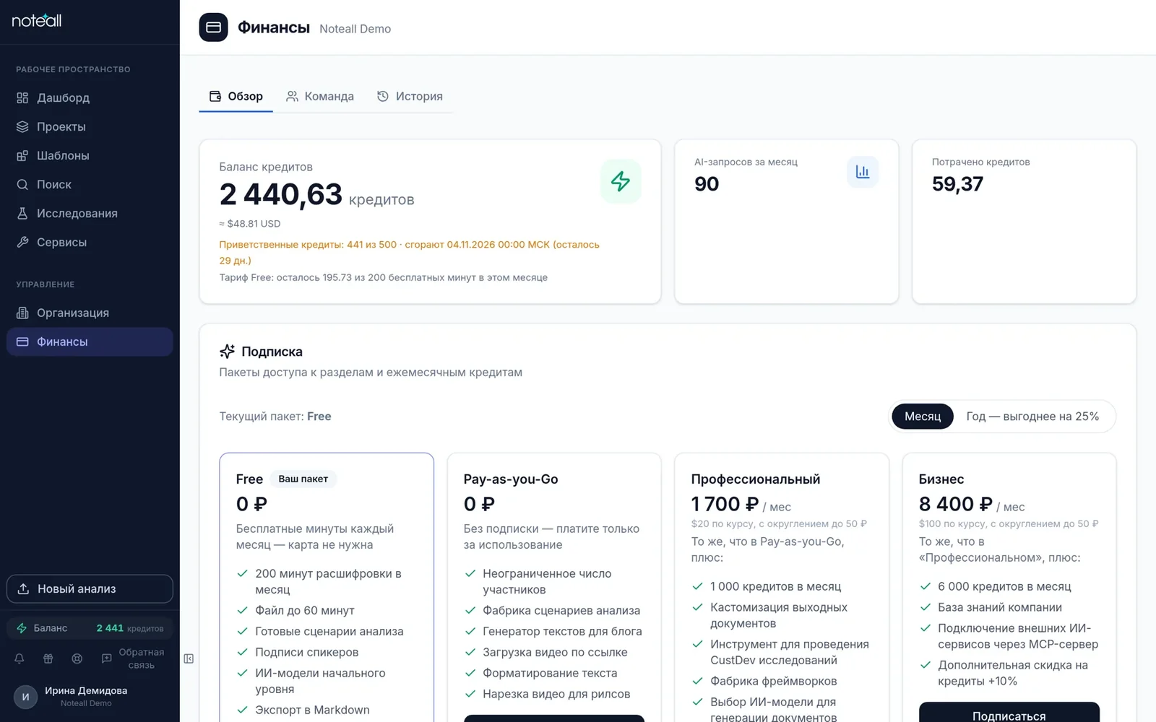Collapse the sidebar with the panel icon
Image resolution: width=1156 pixels, height=722 pixels.
[x=189, y=658]
